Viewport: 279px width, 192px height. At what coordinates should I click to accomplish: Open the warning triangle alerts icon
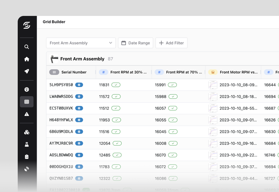27,114
